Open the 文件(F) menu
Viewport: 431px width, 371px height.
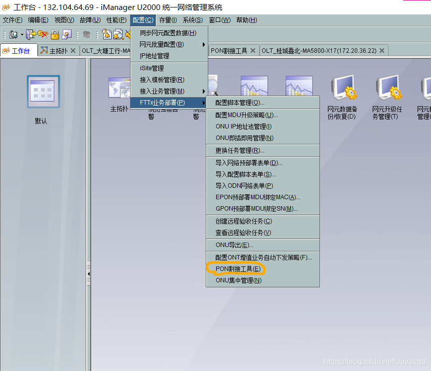pos(12,20)
